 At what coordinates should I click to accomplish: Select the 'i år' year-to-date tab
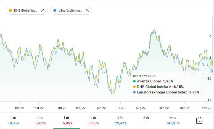pos(67,120)
